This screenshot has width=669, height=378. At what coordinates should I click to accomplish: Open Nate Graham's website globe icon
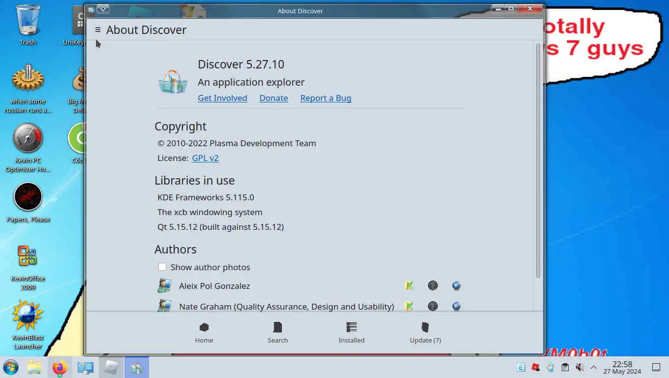pos(456,306)
